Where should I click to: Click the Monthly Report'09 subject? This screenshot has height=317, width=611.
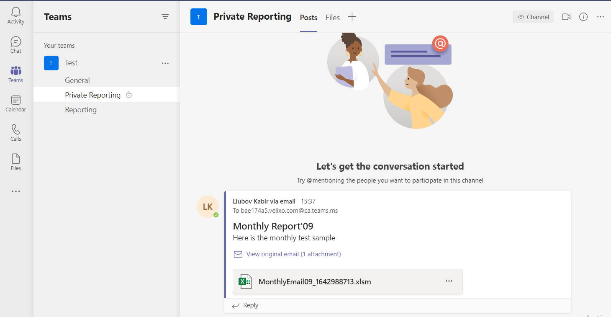coord(273,226)
